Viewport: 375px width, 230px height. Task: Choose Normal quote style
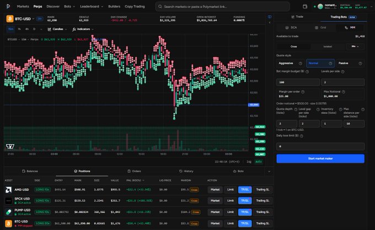tap(320, 63)
